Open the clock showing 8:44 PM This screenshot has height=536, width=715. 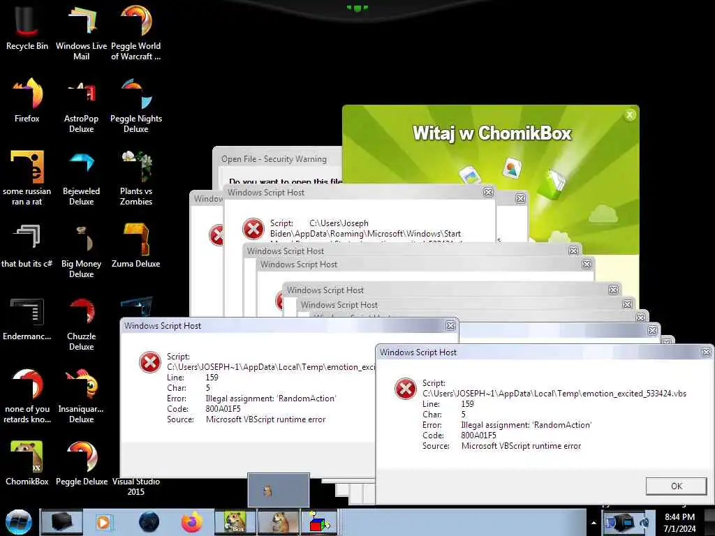[680, 522]
